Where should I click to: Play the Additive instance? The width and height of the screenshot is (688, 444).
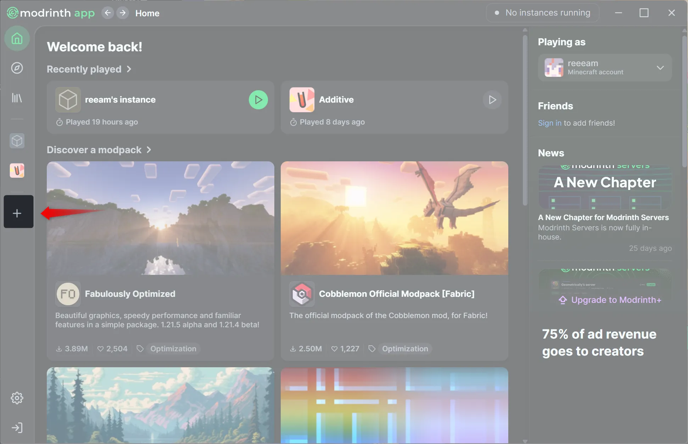492,100
